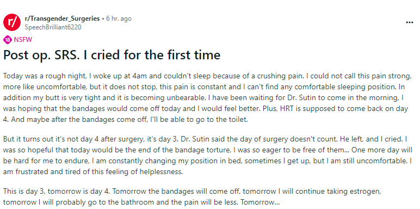Screen dimensions: 420x209
Task: Open the post title 'Post op. SRS. I cried'
Action: click(x=112, y=55)
